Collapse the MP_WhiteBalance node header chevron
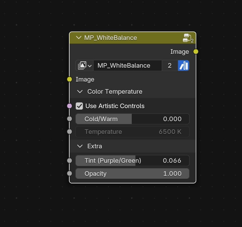The image size is (242, 227). click(x=79, y=38)
